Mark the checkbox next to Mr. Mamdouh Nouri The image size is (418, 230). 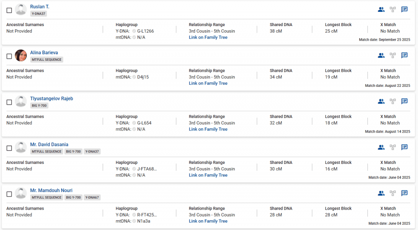point(9,194)
